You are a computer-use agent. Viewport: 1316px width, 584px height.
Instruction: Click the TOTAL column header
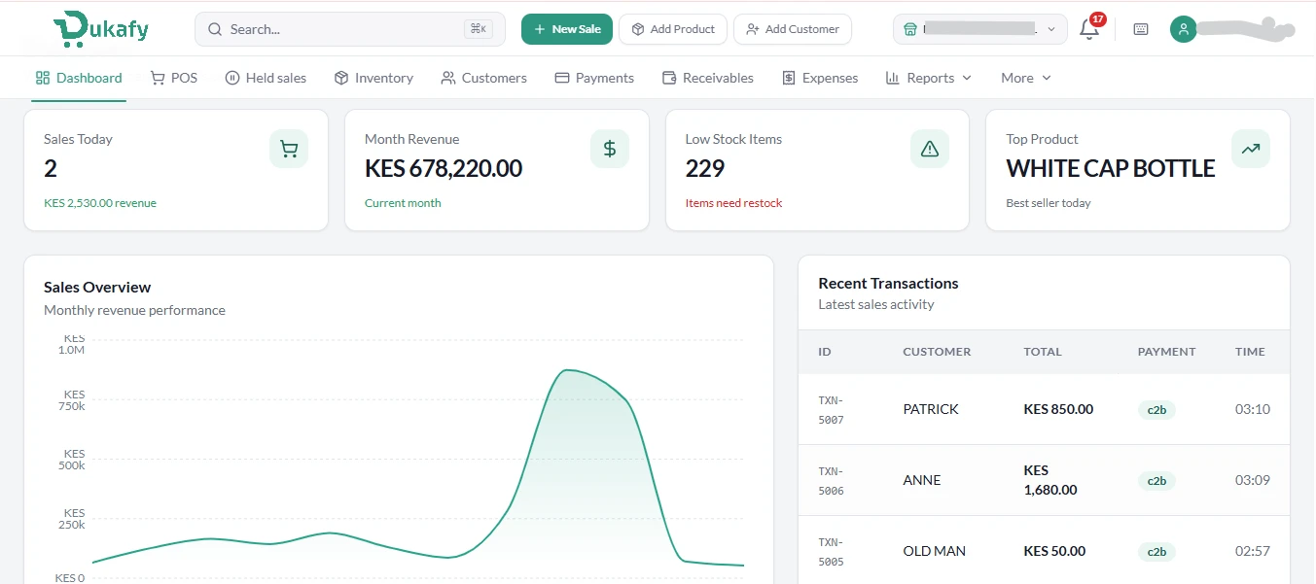1043,352
